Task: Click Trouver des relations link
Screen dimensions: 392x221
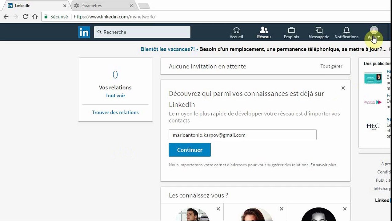Action: click(115, 112)
